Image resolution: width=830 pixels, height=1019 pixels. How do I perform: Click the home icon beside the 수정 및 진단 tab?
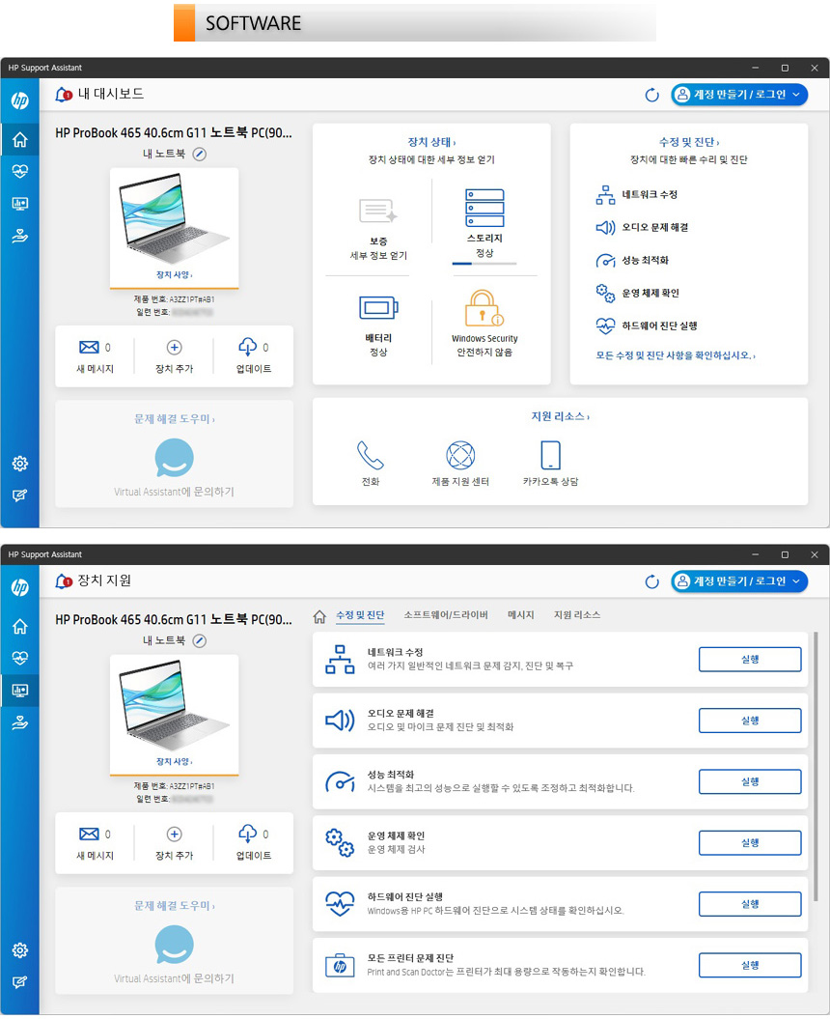pyautogui.click(x=319, y=616)
